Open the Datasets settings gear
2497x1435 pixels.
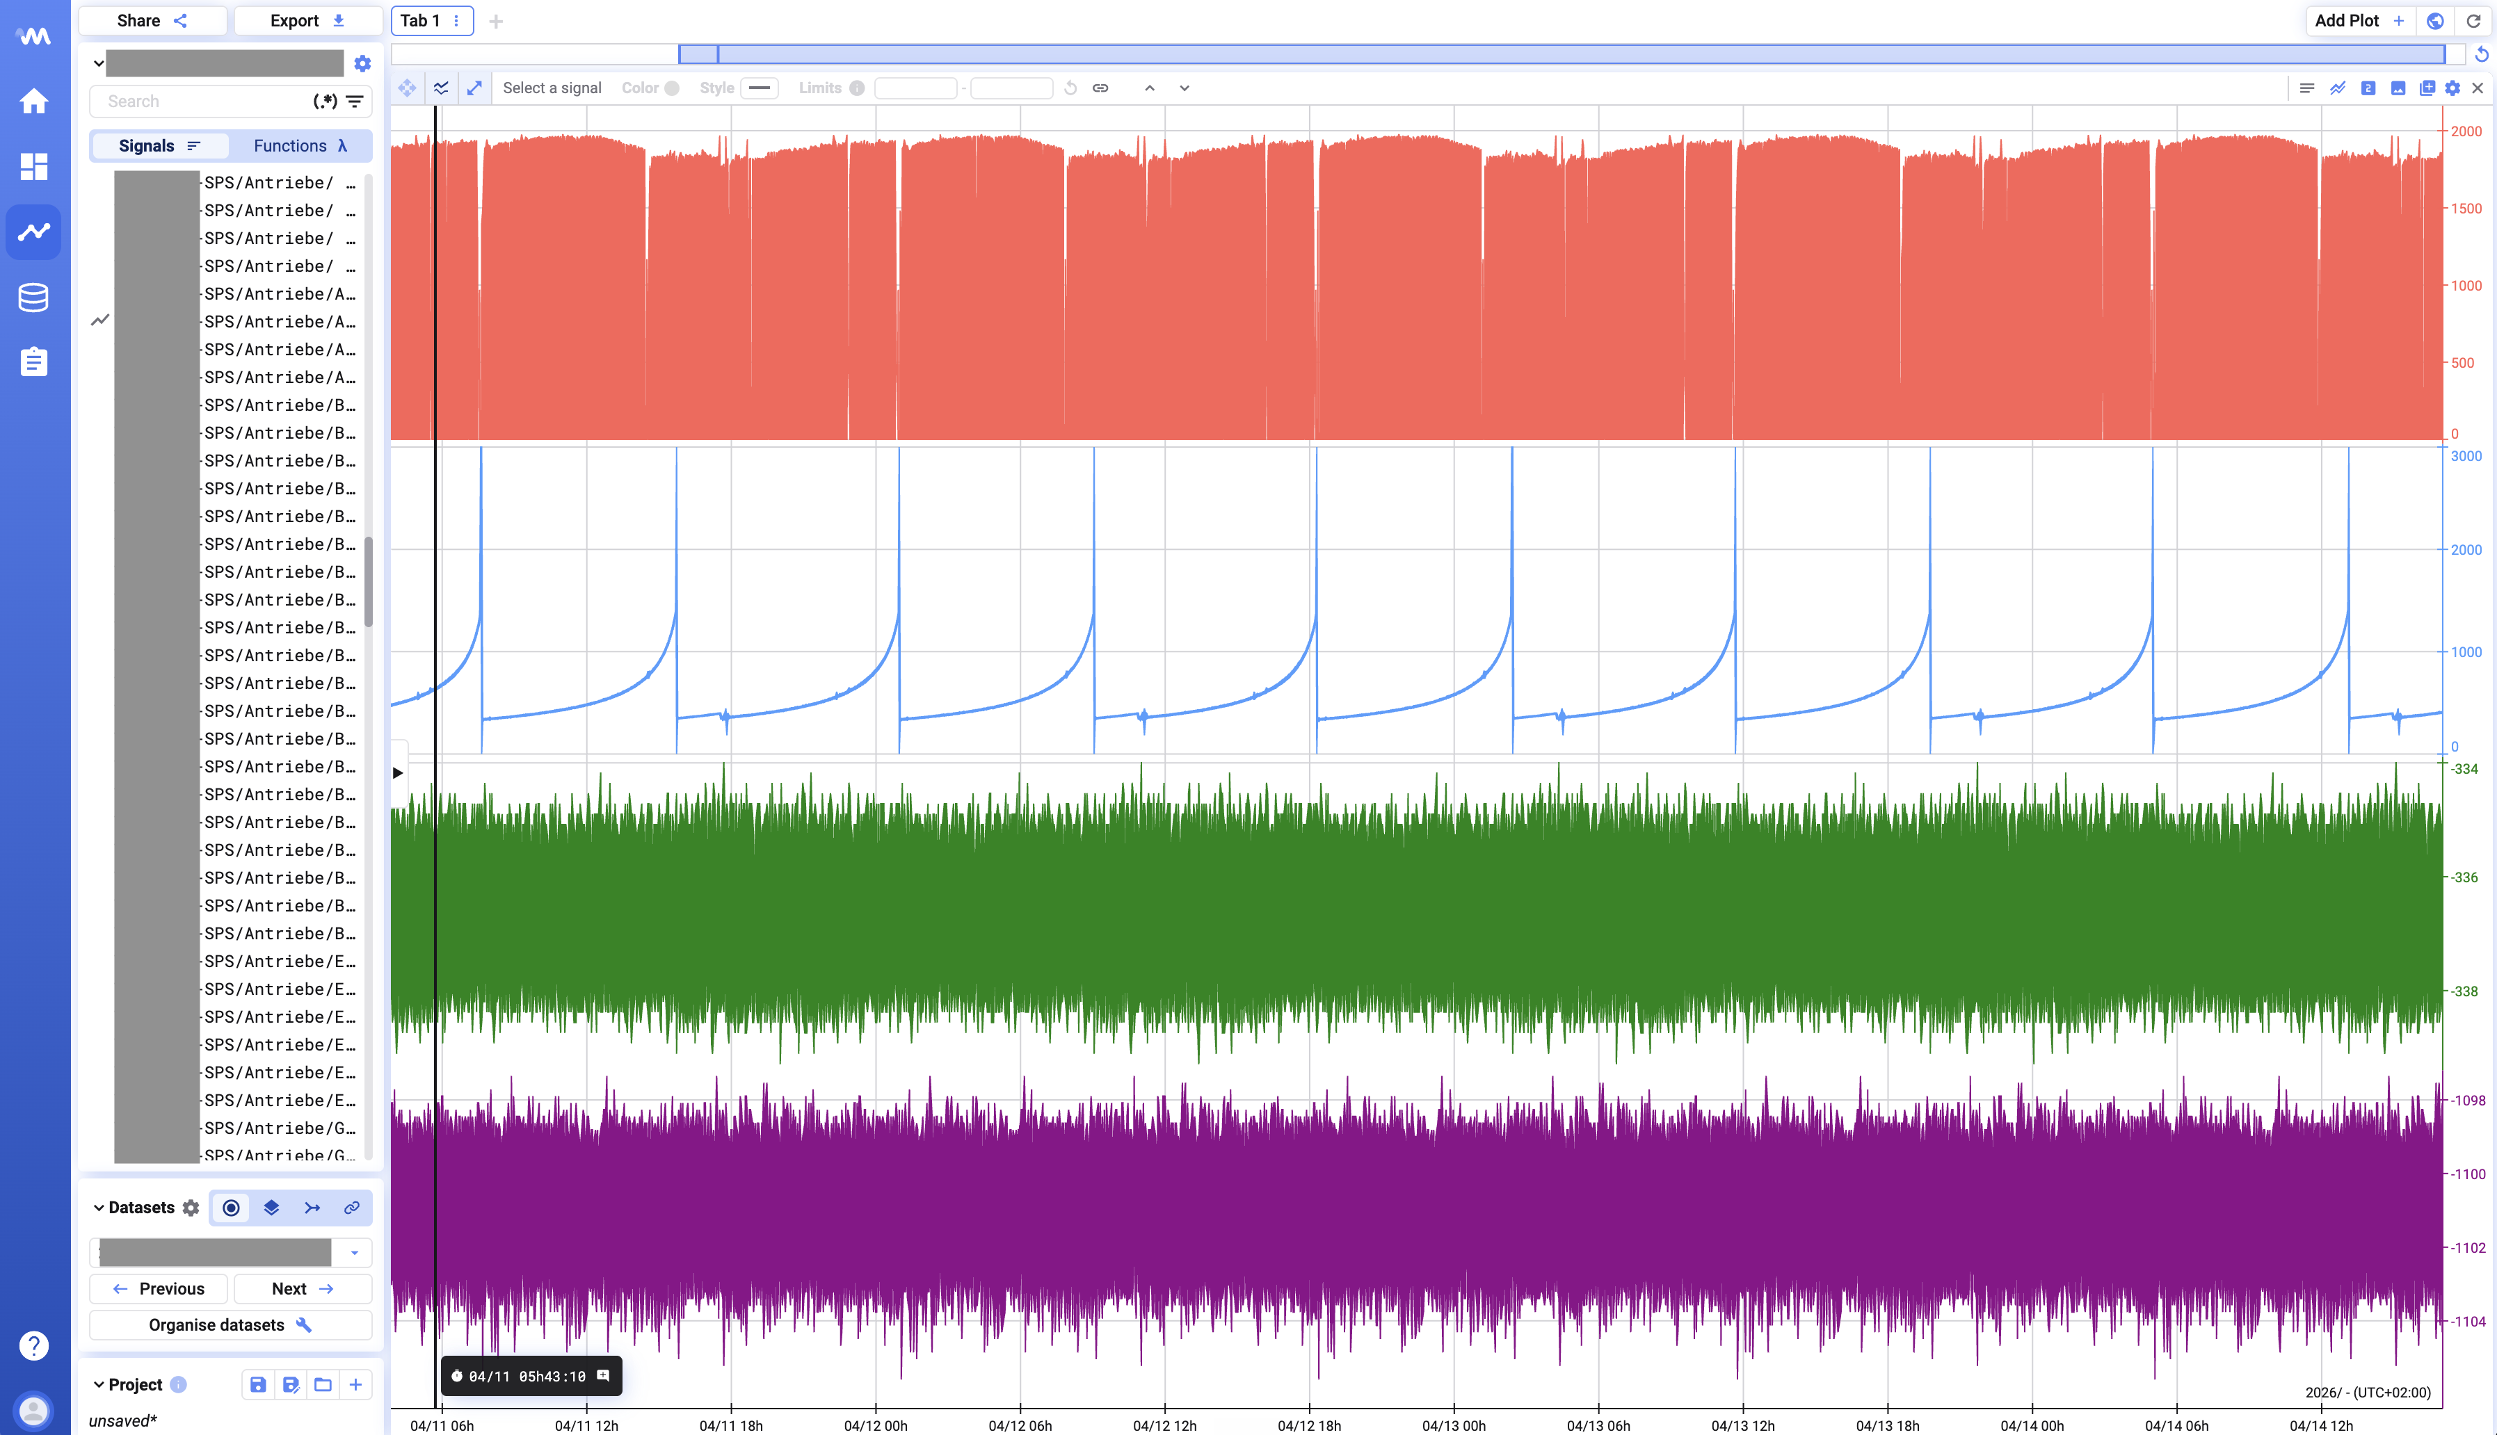point(191,1208)
